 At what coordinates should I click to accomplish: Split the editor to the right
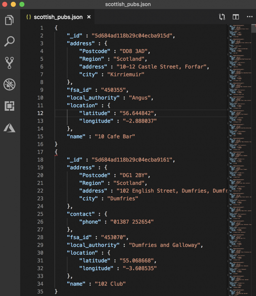236,17
